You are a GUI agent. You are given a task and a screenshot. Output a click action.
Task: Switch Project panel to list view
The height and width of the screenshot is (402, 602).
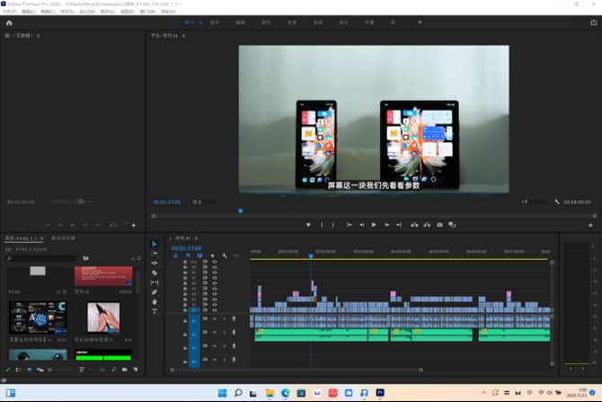point(19,370)
